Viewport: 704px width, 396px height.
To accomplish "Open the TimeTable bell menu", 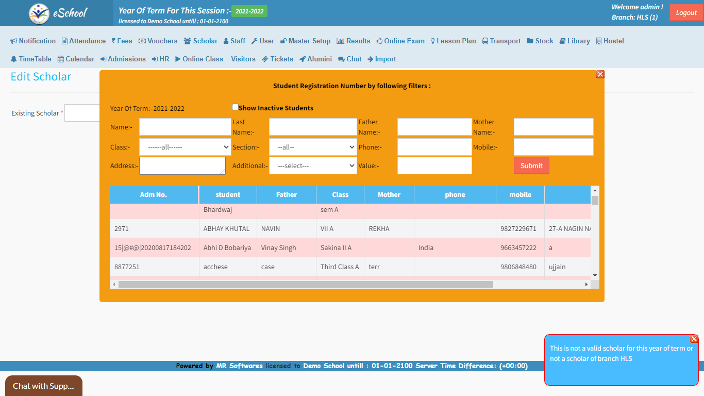I will tap(31, 59).
